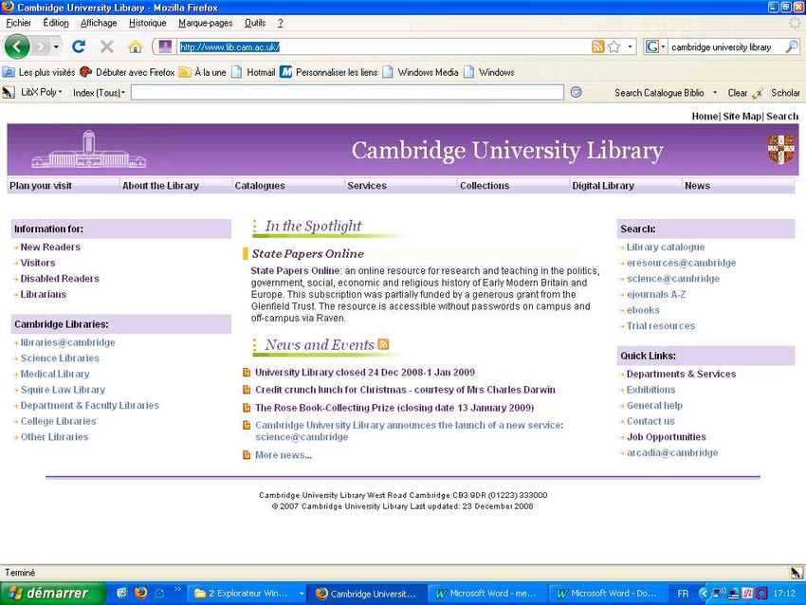Open the LibX Poly dropdown
The height and width of the screenshot is (605, 806).
click(x=42, y=93)
